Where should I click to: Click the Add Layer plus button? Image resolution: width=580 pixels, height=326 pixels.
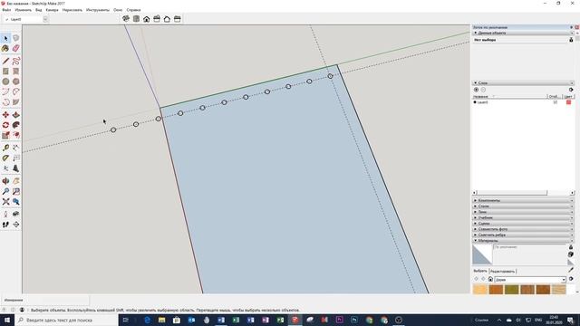tap(476, 90)
